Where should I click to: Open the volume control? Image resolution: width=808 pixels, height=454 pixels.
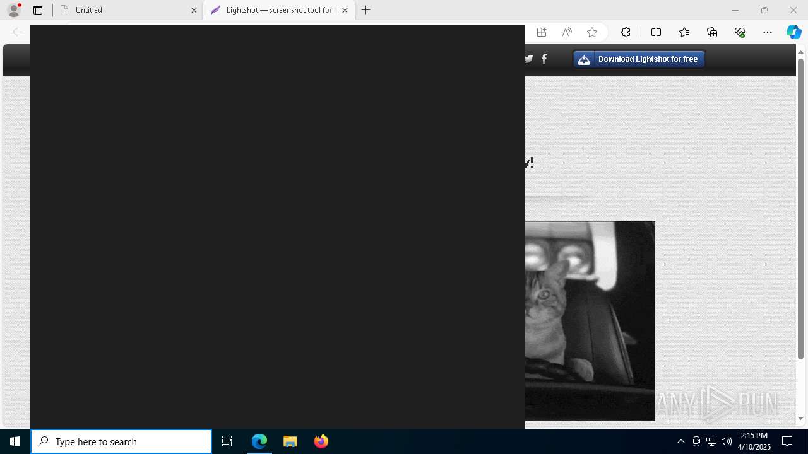point(727,441)
